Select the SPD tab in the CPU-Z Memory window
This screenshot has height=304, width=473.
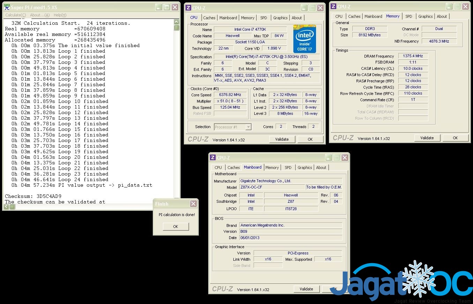point(408,16)
